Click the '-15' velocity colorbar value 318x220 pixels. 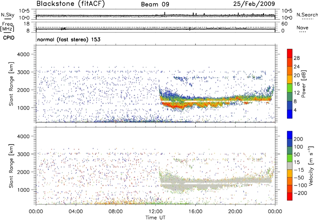pos(299,170)
